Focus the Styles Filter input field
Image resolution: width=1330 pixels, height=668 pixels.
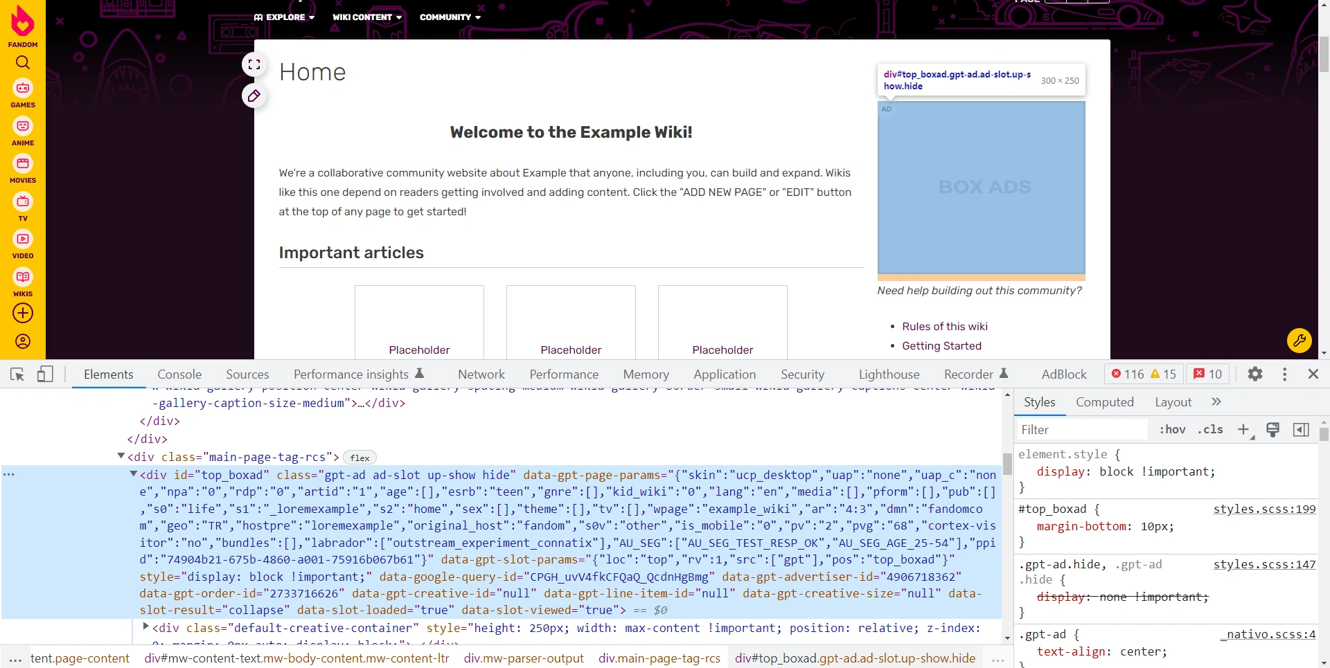coord(1081,430)
